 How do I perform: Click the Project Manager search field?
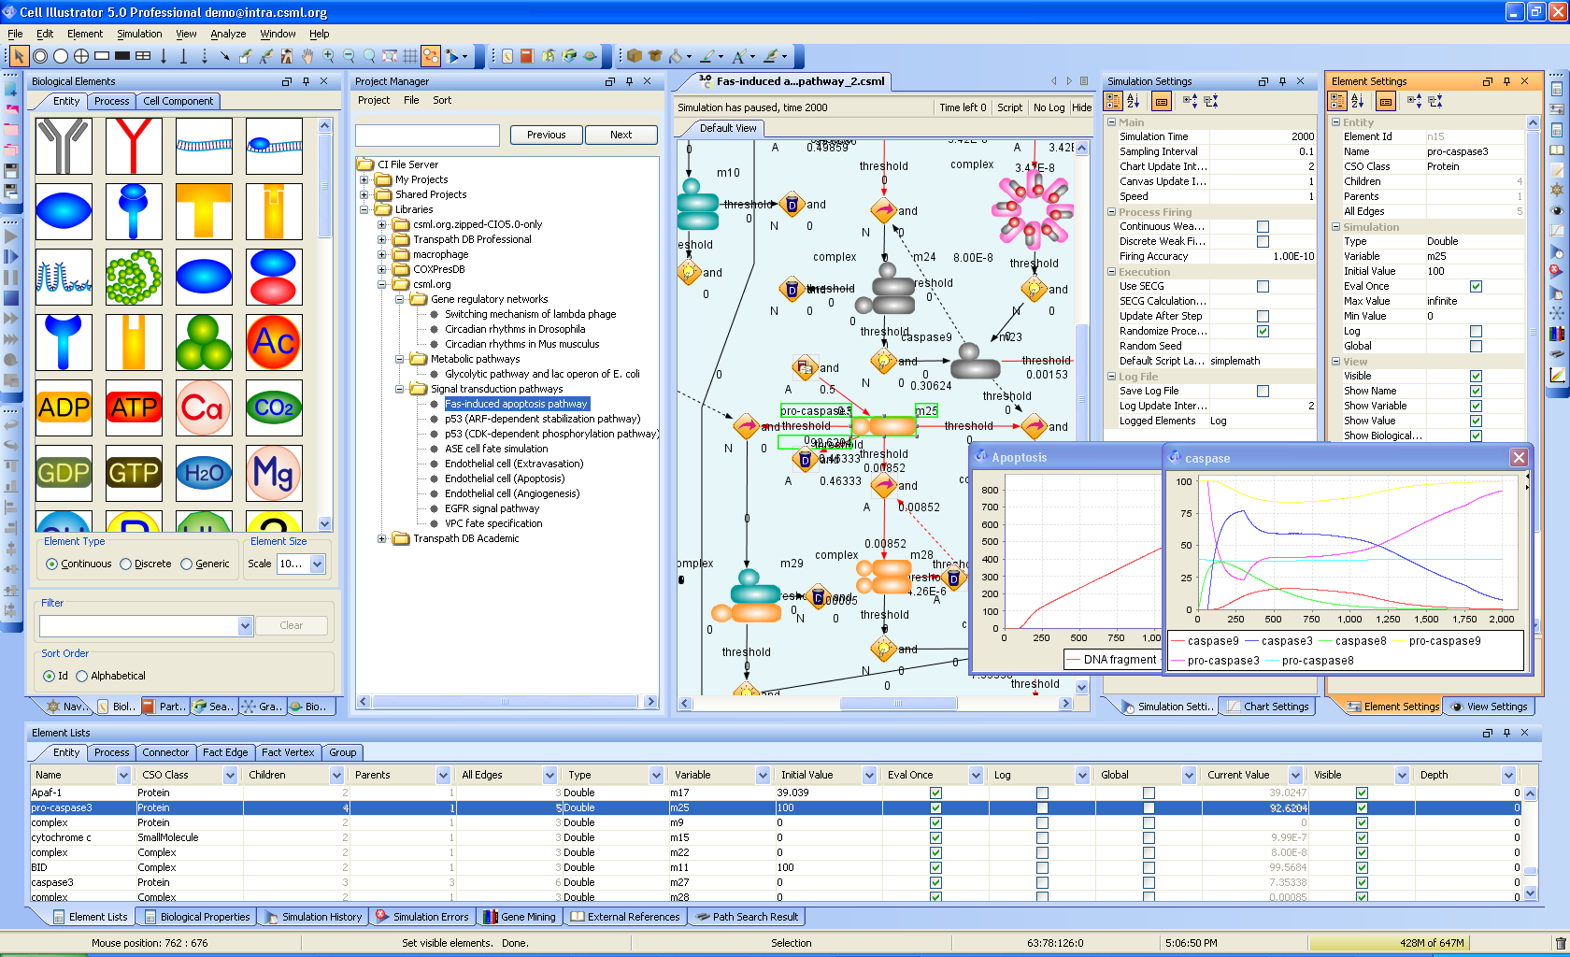(428, 136)
